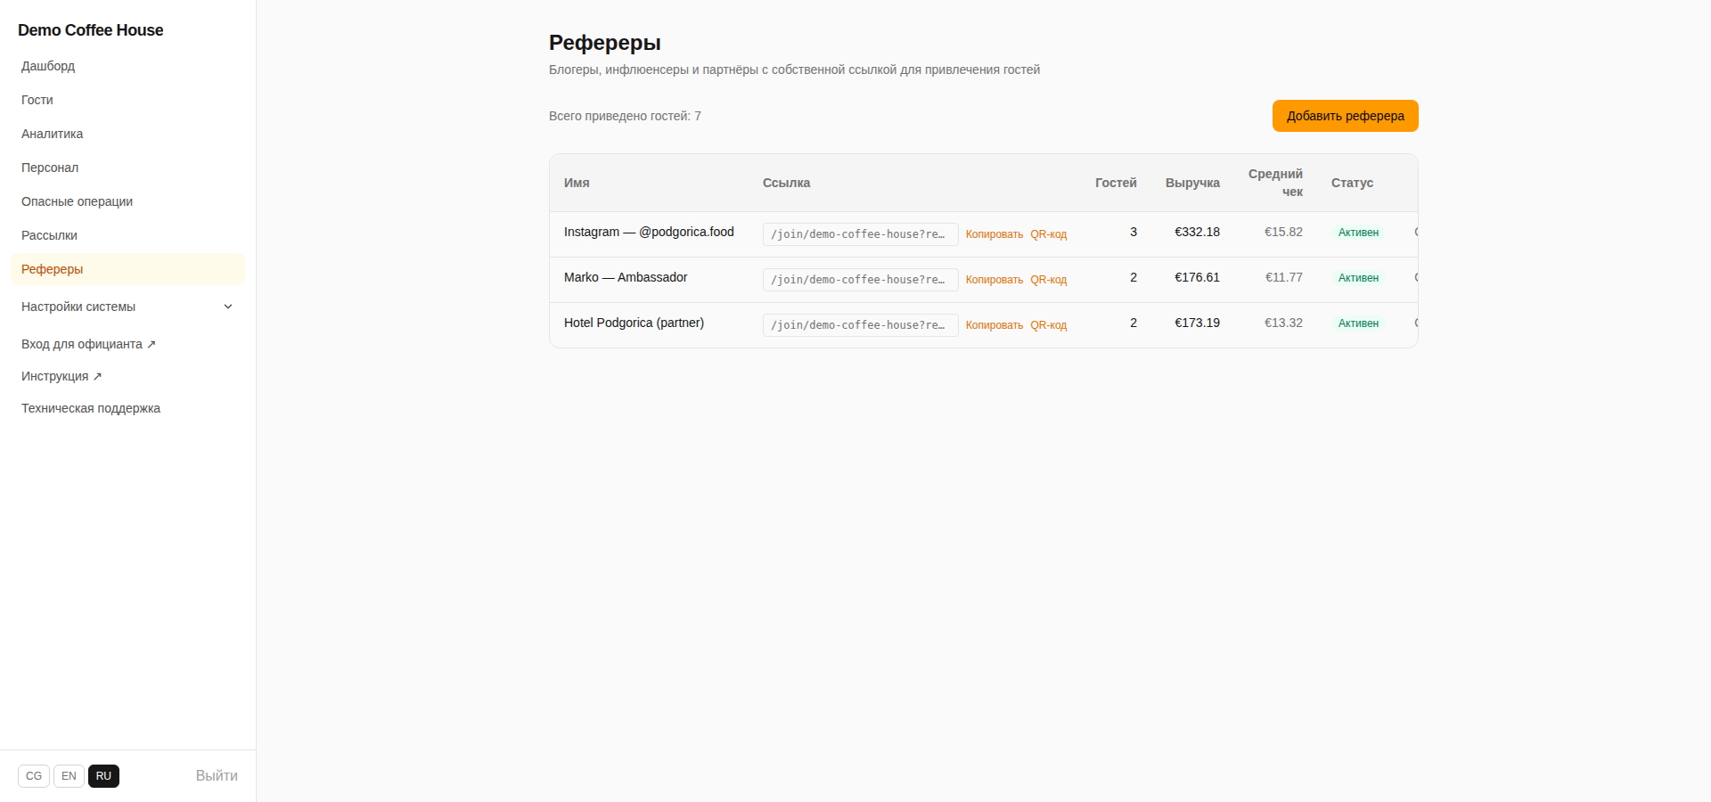Click Гостей column header
The height and width of the screenshot is (802, 1711).
1116,183
